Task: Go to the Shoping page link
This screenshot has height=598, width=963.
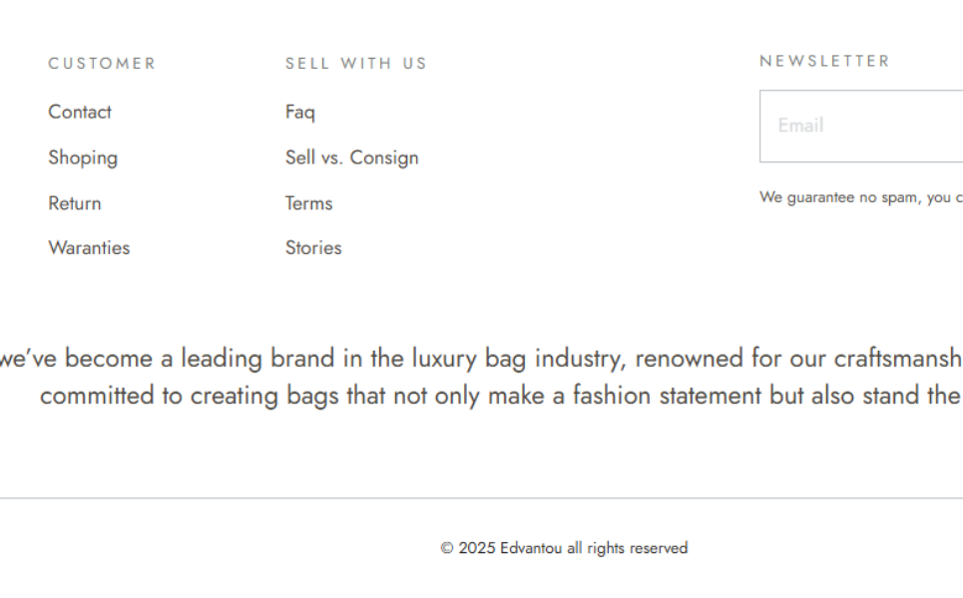Action: pos(83,157)
